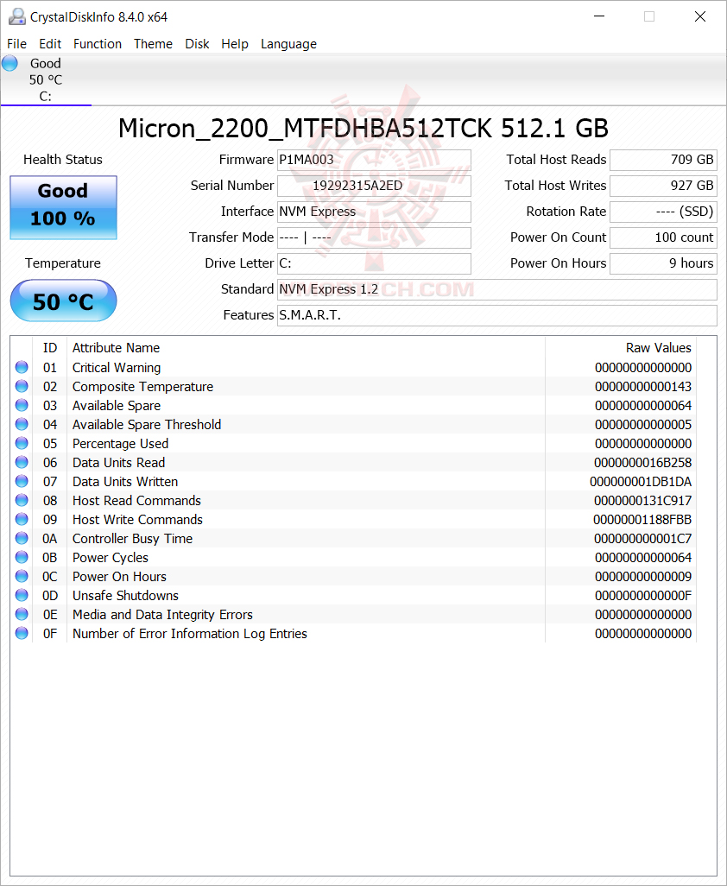Open the Language menu
The width and height of the screenshot is (727, 886).
(288, 43)
